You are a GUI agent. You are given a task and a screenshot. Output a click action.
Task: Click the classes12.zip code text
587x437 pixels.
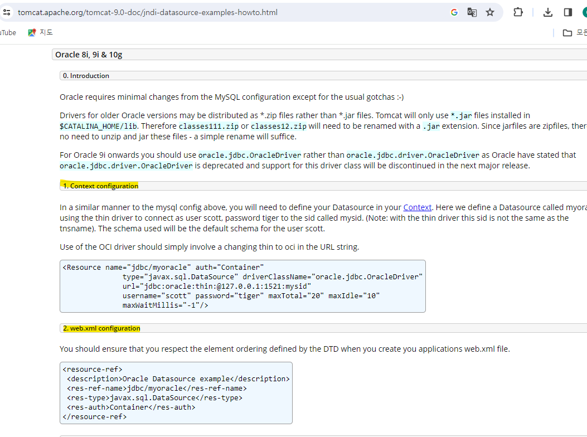pos(279,126)
